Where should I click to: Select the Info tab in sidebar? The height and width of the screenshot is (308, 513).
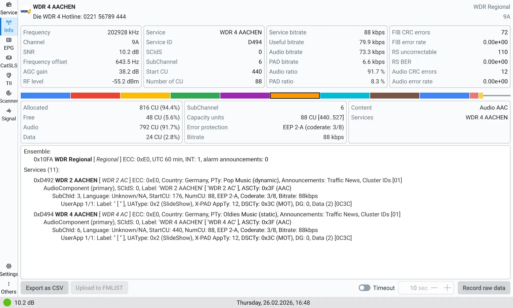click(x=9, y=26)
